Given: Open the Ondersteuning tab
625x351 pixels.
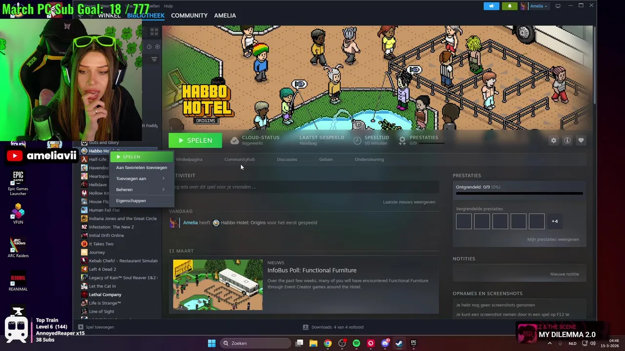Looking at the screenshot, I should coord(369,159).
